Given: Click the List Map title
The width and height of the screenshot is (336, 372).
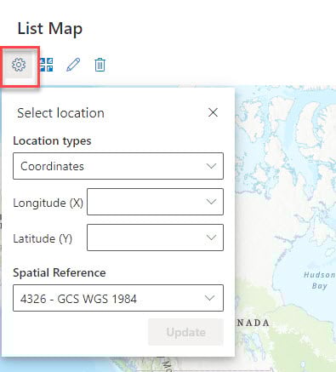Looking at the screenshot, I should coord(50,29).
